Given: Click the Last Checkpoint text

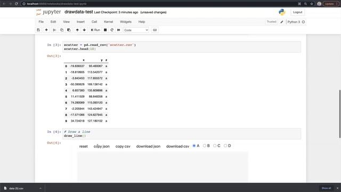Looking at the screenshot, I should [x=116, y=12].
